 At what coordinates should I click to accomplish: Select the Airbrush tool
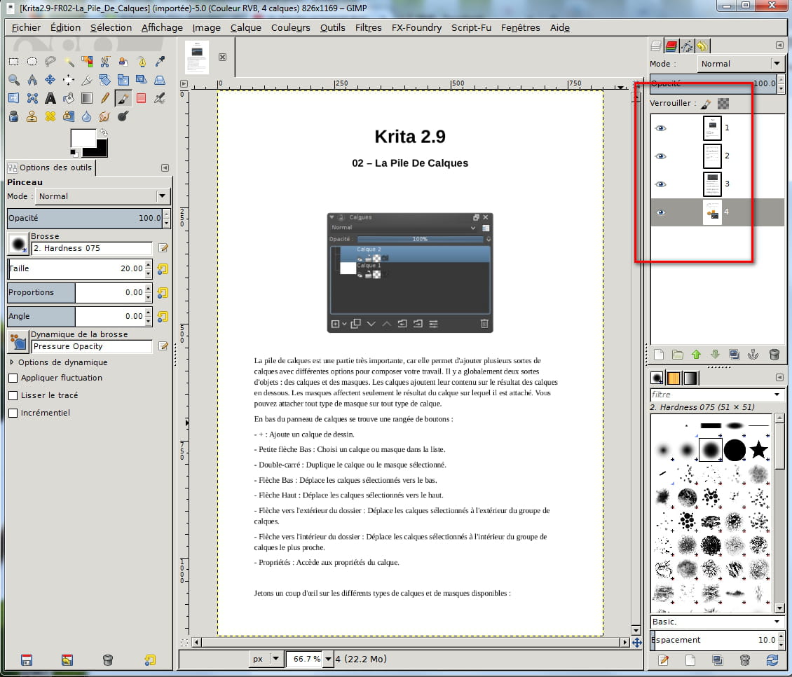(160, 98)
